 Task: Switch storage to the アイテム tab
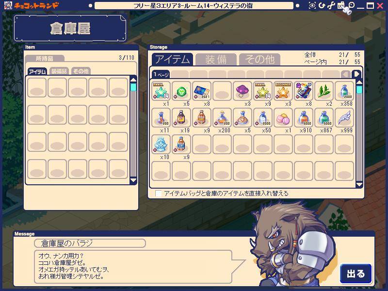tap(172, 59)
